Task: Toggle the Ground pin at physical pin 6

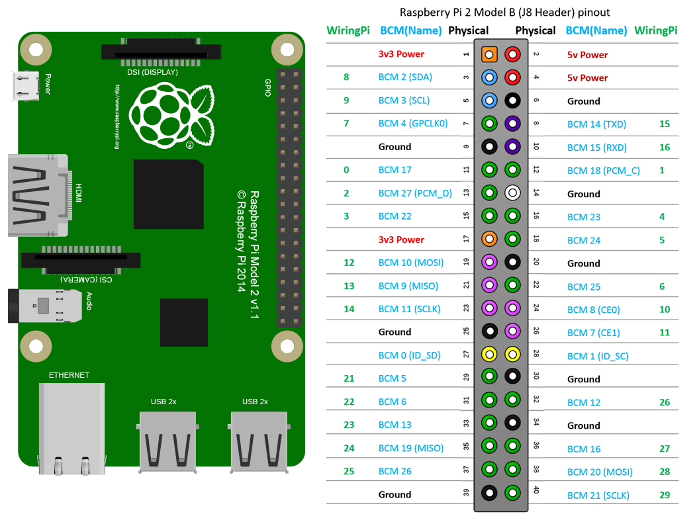Action: (x=513, y=100)
